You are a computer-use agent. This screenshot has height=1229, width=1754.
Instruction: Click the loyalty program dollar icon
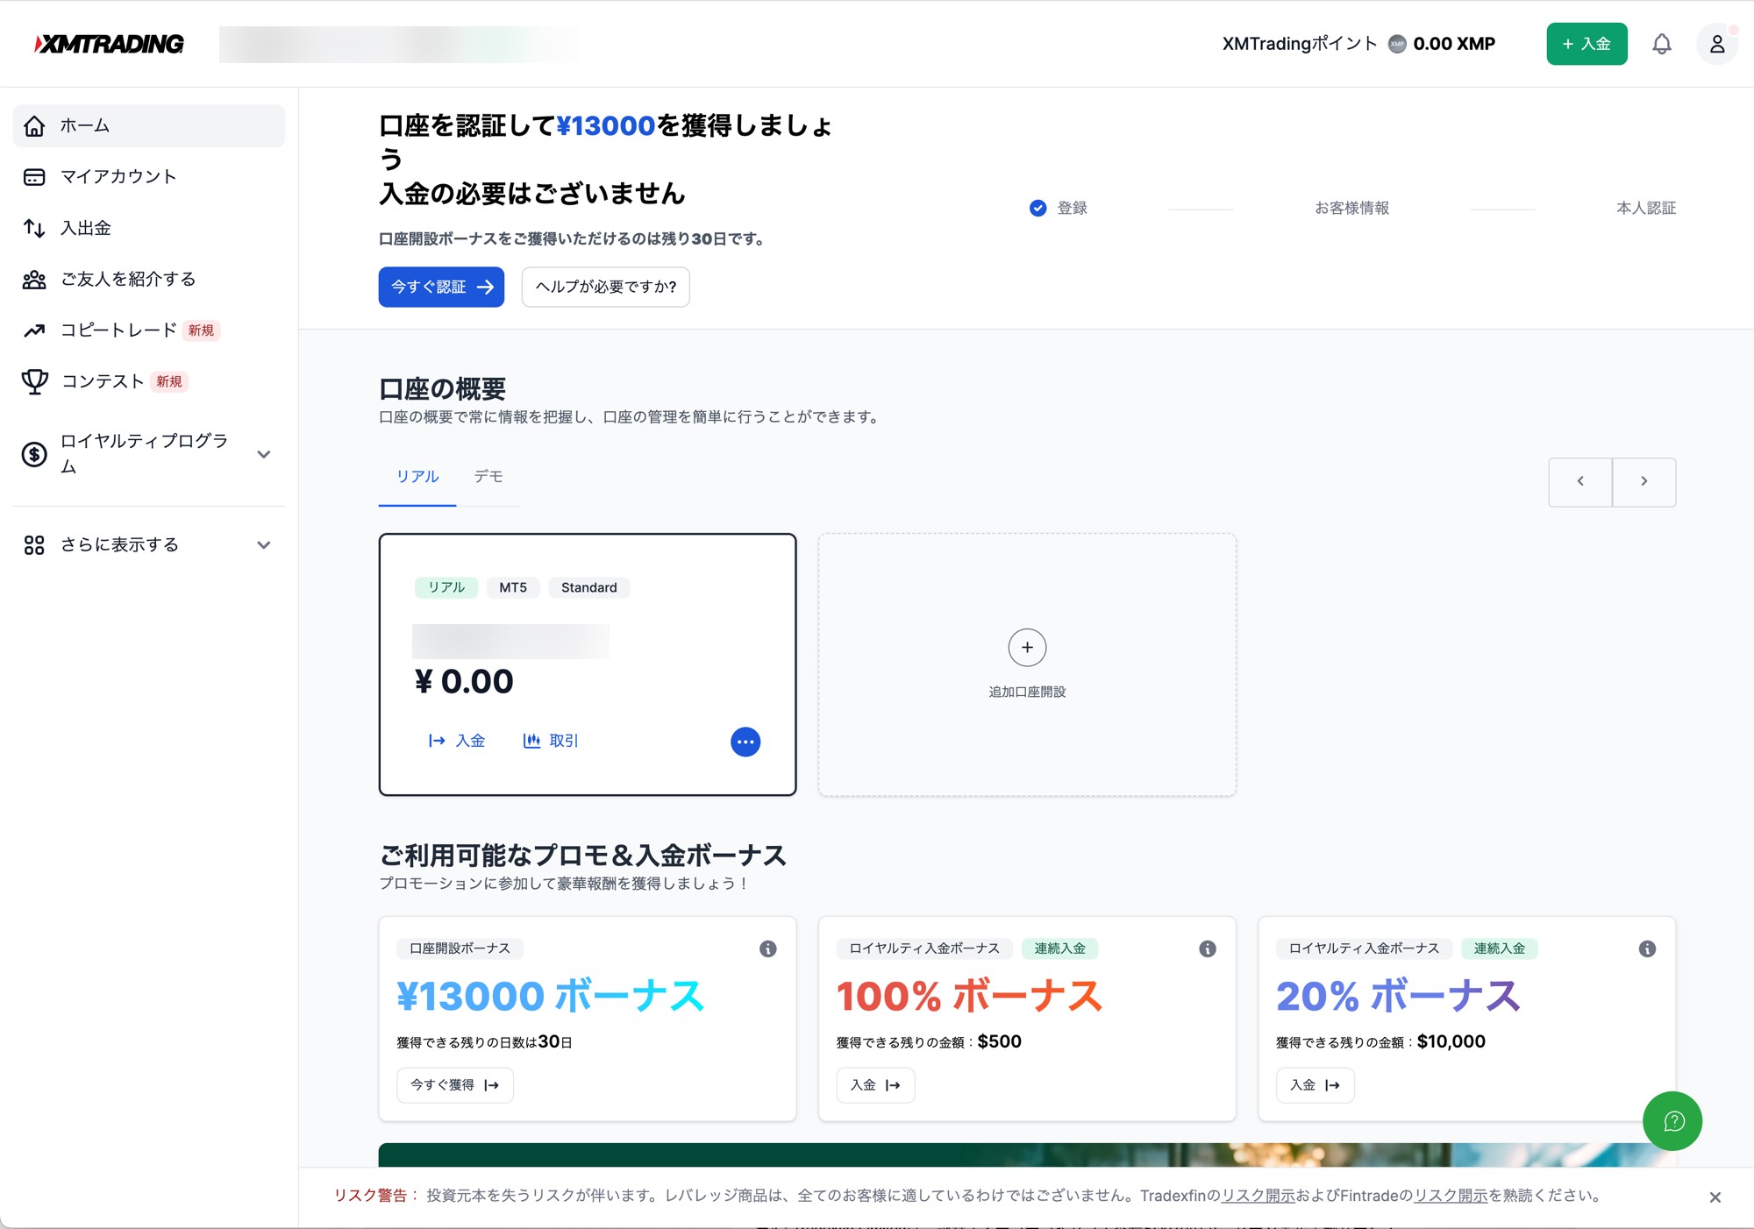click(x=34, y=454)
